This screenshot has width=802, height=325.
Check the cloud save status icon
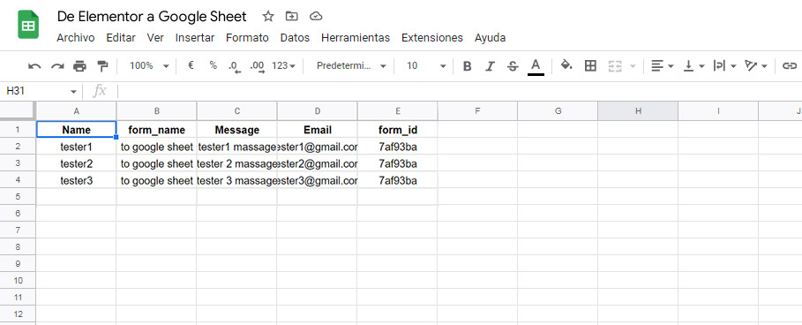316,17
